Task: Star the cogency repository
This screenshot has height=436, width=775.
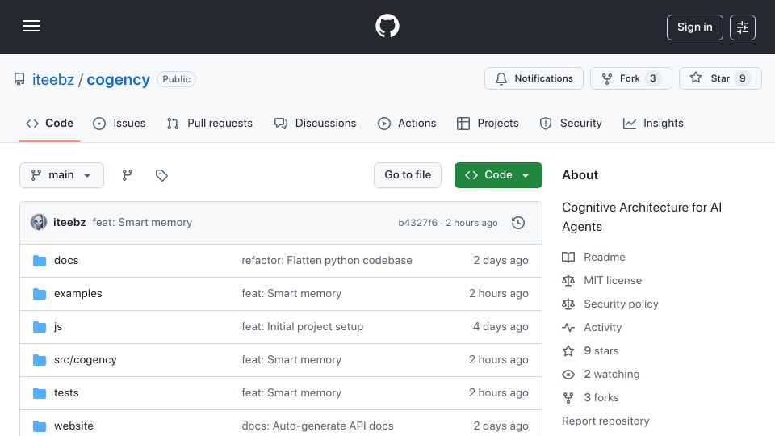Action: coord(720,78)
